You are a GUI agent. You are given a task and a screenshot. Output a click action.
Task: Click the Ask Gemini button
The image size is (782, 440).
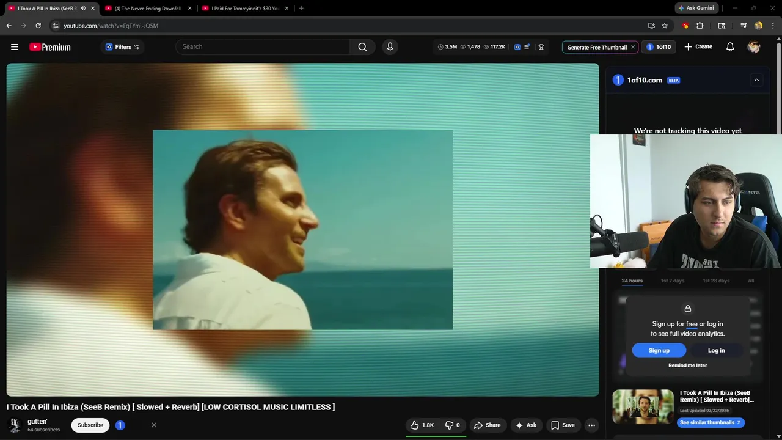[696, 8]
